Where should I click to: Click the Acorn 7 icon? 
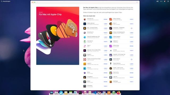pos(111,24)
